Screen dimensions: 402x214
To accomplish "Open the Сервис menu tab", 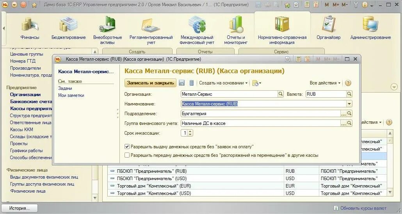I will click(281, 51).
